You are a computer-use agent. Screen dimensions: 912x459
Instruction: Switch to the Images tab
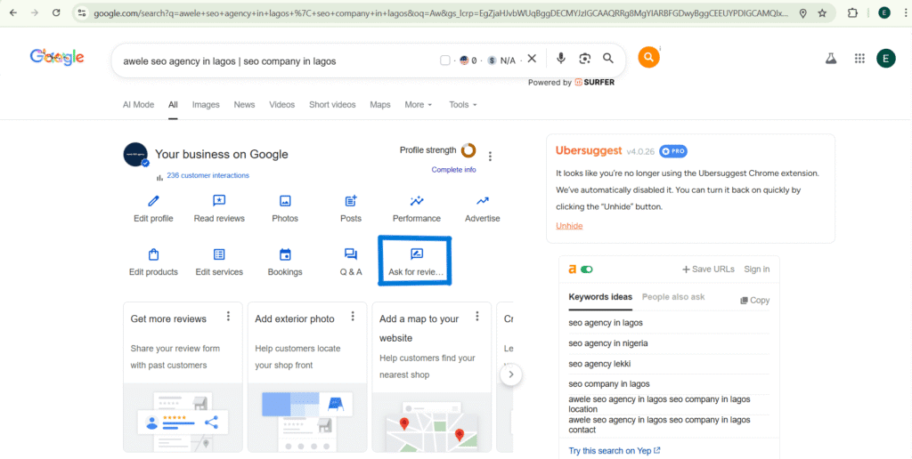coord(206,105)
